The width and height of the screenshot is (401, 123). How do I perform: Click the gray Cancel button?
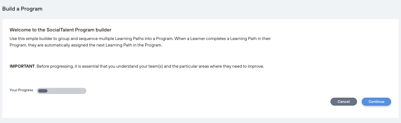344,102
